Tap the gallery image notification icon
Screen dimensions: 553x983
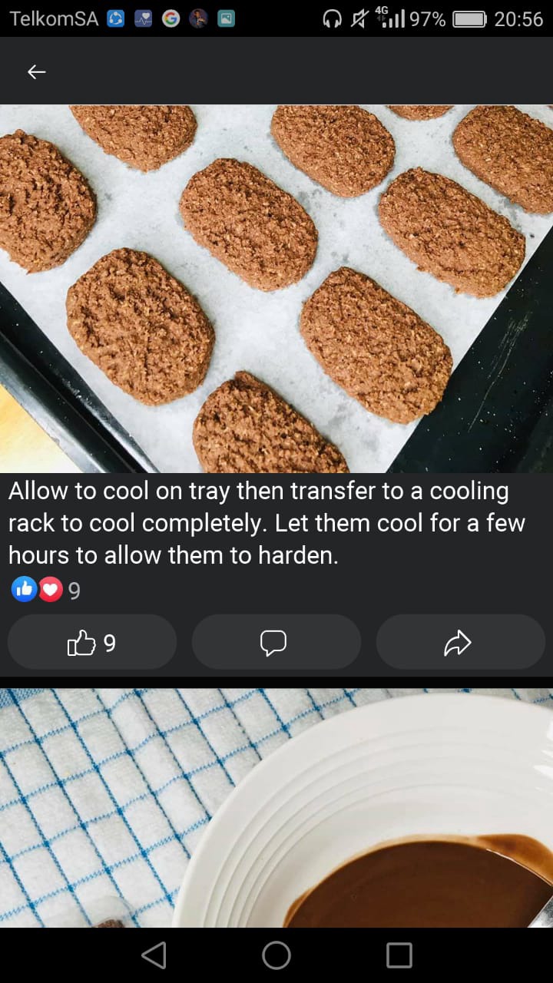(x=226, y=19)
